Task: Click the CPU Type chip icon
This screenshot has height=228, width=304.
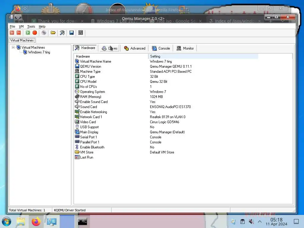Action: [x=77, y=76]
